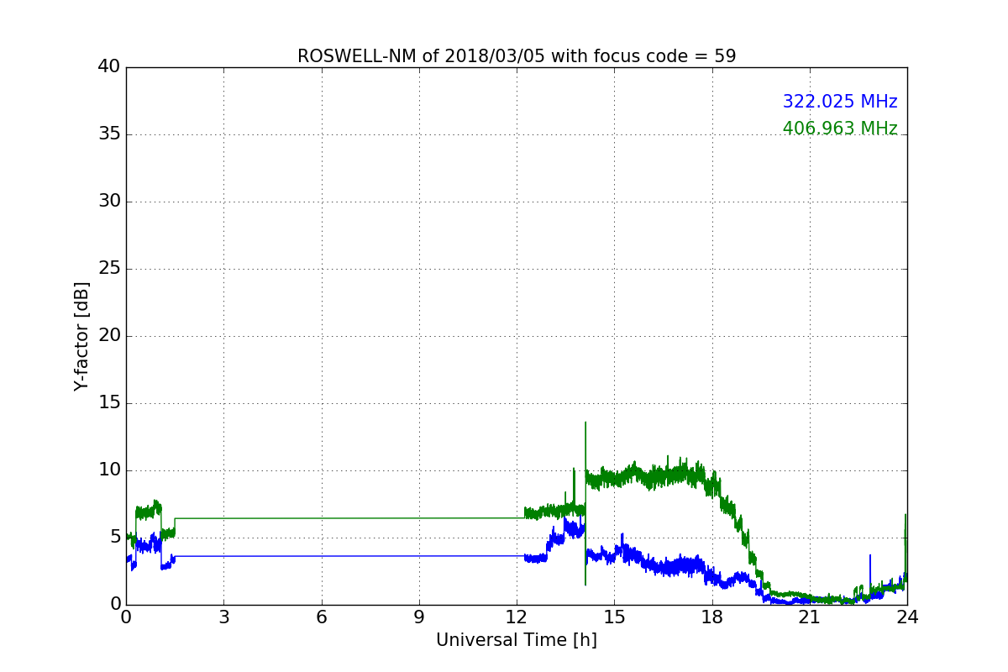The height and width of the screenshot is (672, 1008).
Task: Click the y-axis tick label 40
Action: click(109, 66)
